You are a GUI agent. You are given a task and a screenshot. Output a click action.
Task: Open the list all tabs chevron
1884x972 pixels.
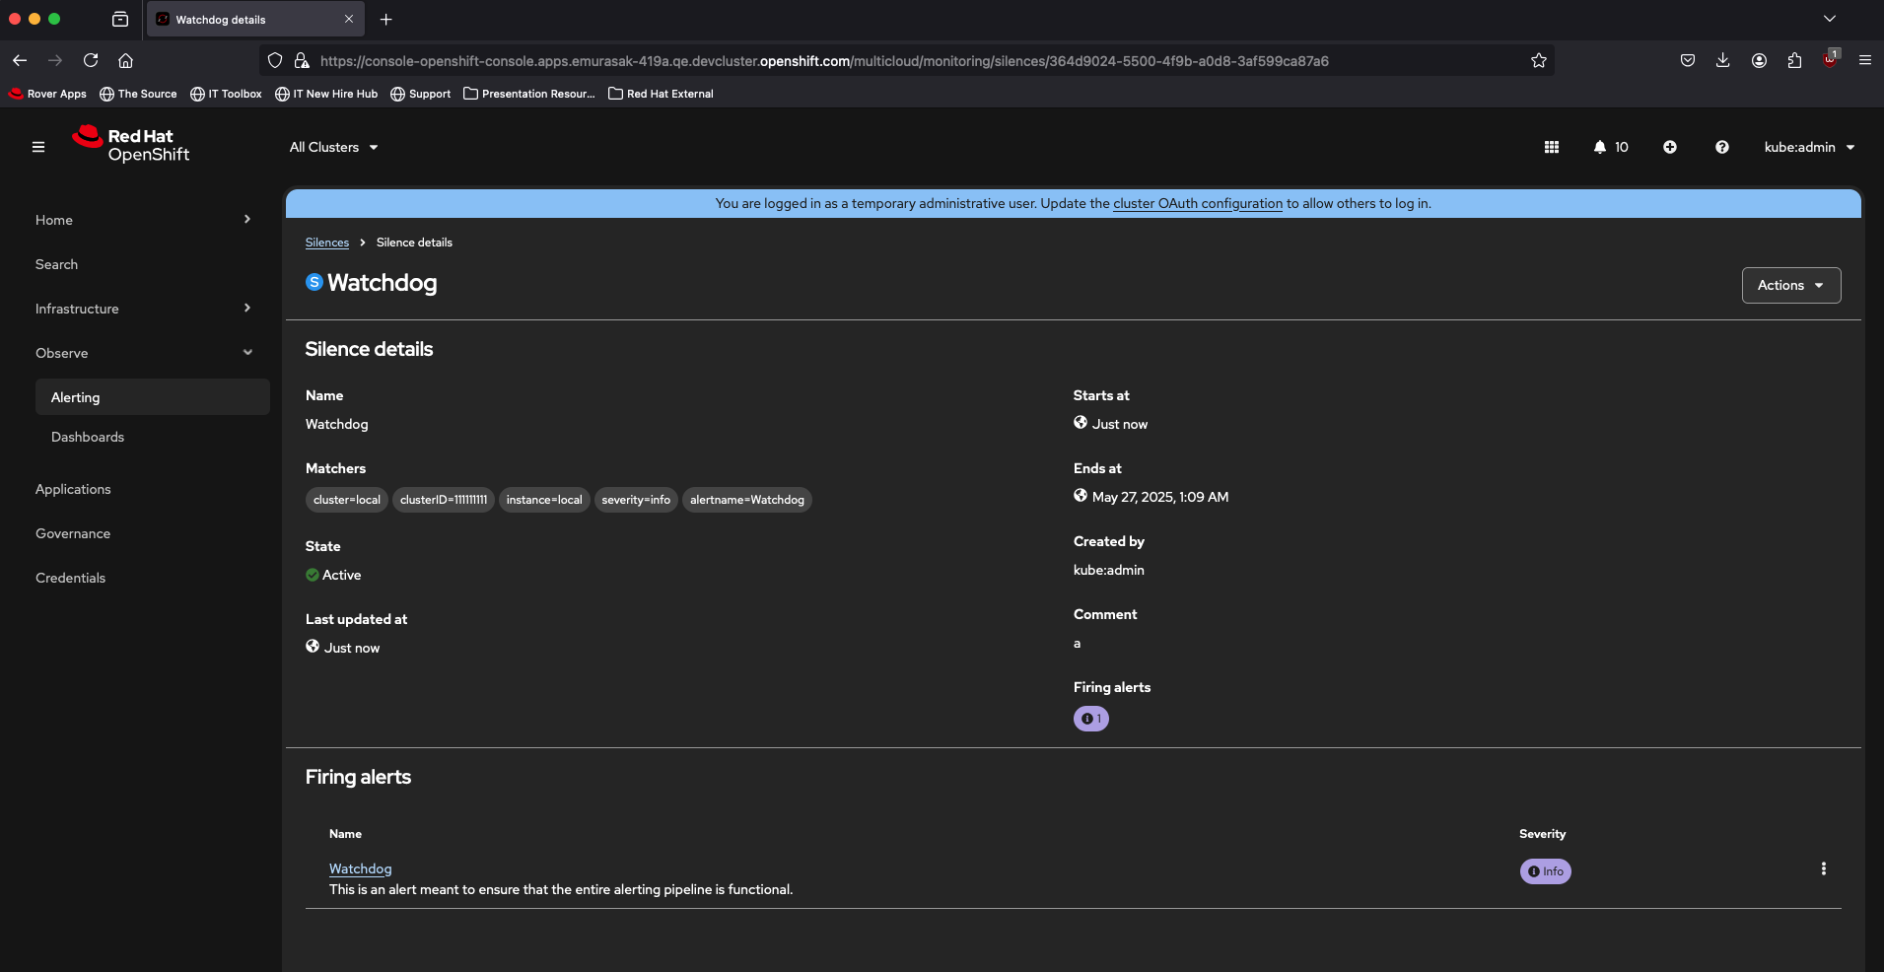(x=1830, y=19)
